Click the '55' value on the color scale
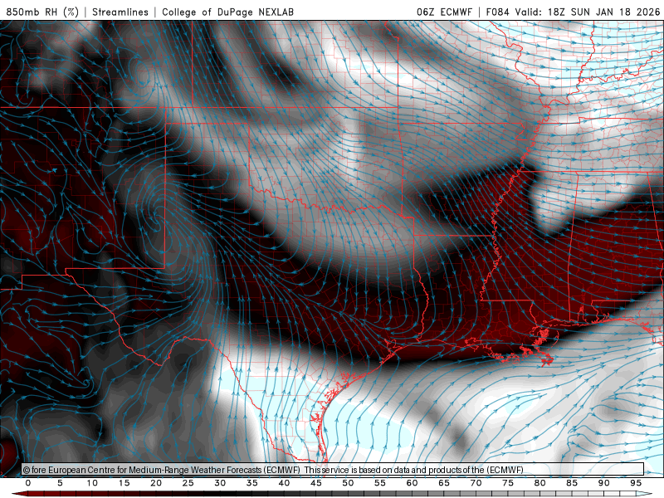 pos(380,483)
